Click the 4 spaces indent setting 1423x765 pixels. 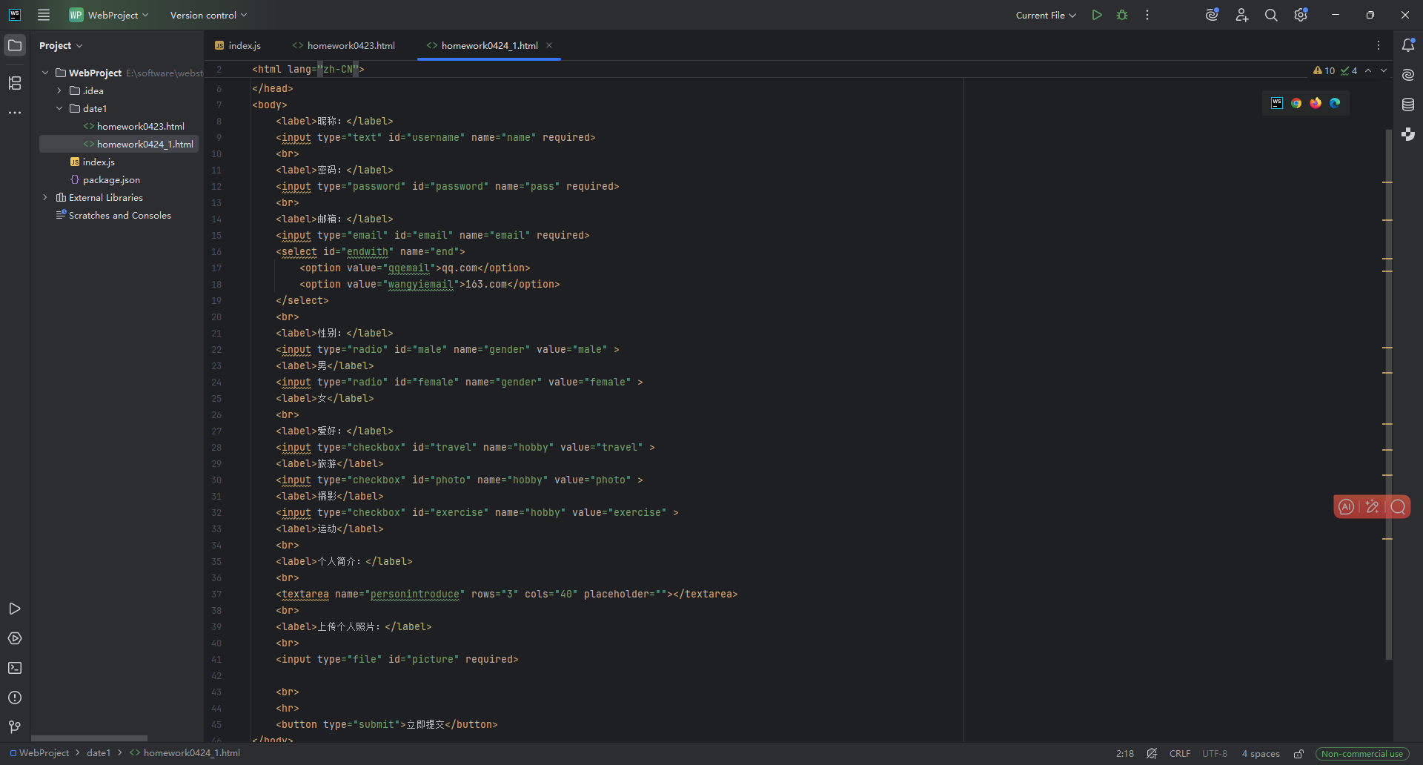click(x=1261, y=754)
